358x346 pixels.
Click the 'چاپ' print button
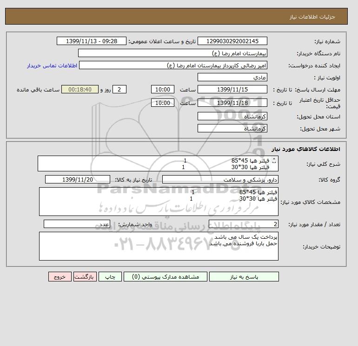point(110,276)
